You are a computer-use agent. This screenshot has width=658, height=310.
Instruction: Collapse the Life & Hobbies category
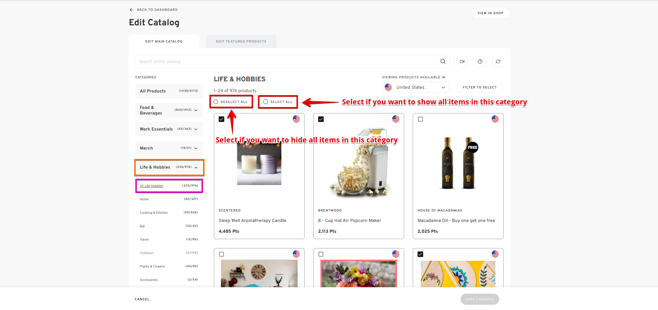tap(196, 167)
